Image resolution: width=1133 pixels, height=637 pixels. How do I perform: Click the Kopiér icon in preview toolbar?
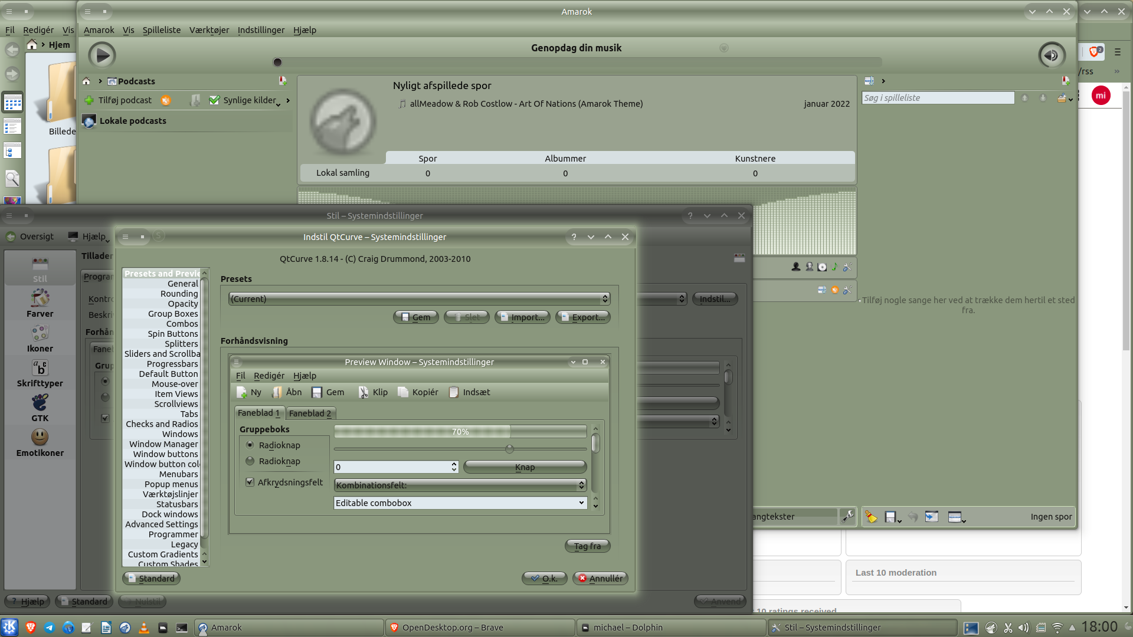[403, 393]
